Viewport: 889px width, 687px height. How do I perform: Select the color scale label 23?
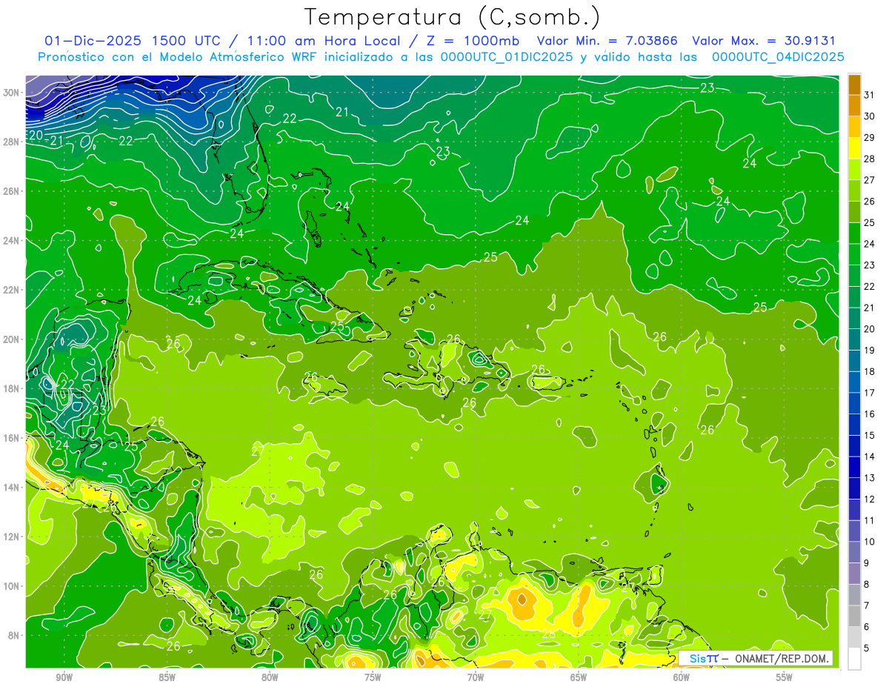870,265
